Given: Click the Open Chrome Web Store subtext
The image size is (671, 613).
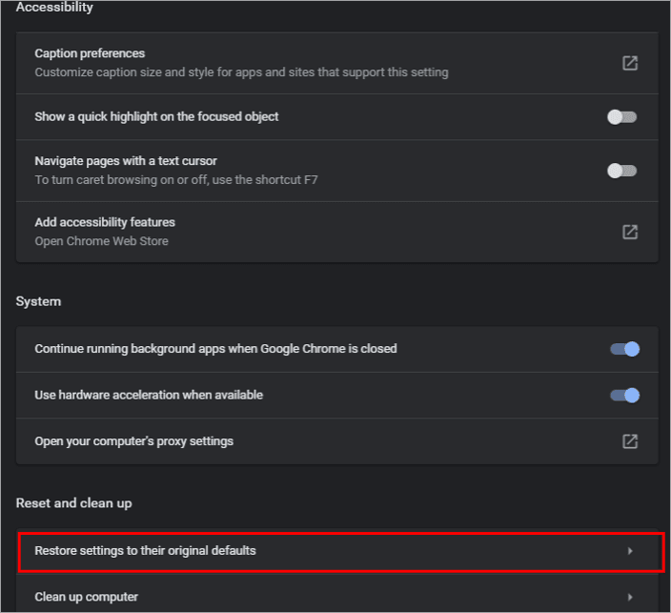Looking at the screenshot, I should point(101,241).
